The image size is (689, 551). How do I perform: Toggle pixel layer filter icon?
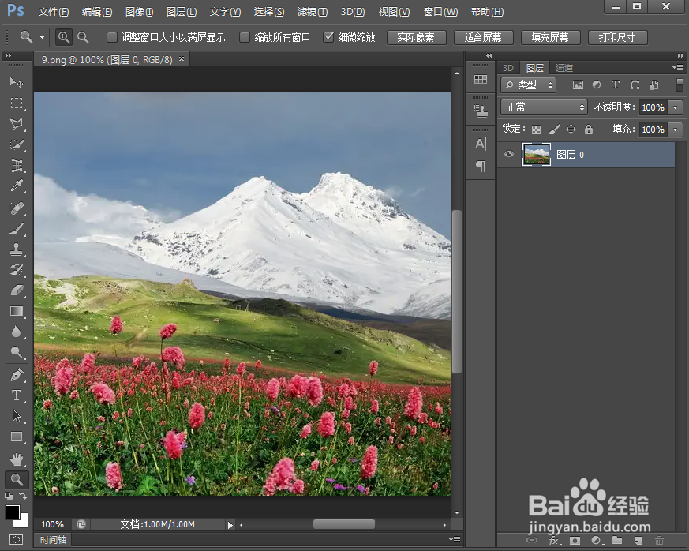click(578, 84)
